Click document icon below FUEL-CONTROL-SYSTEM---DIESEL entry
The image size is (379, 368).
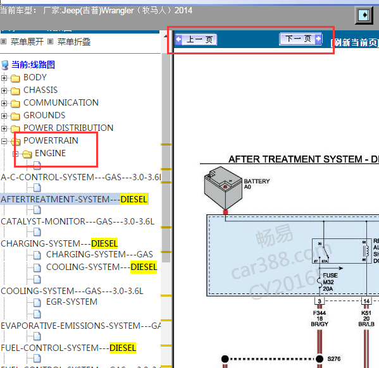pyautogui.click(x=37, y=358)
